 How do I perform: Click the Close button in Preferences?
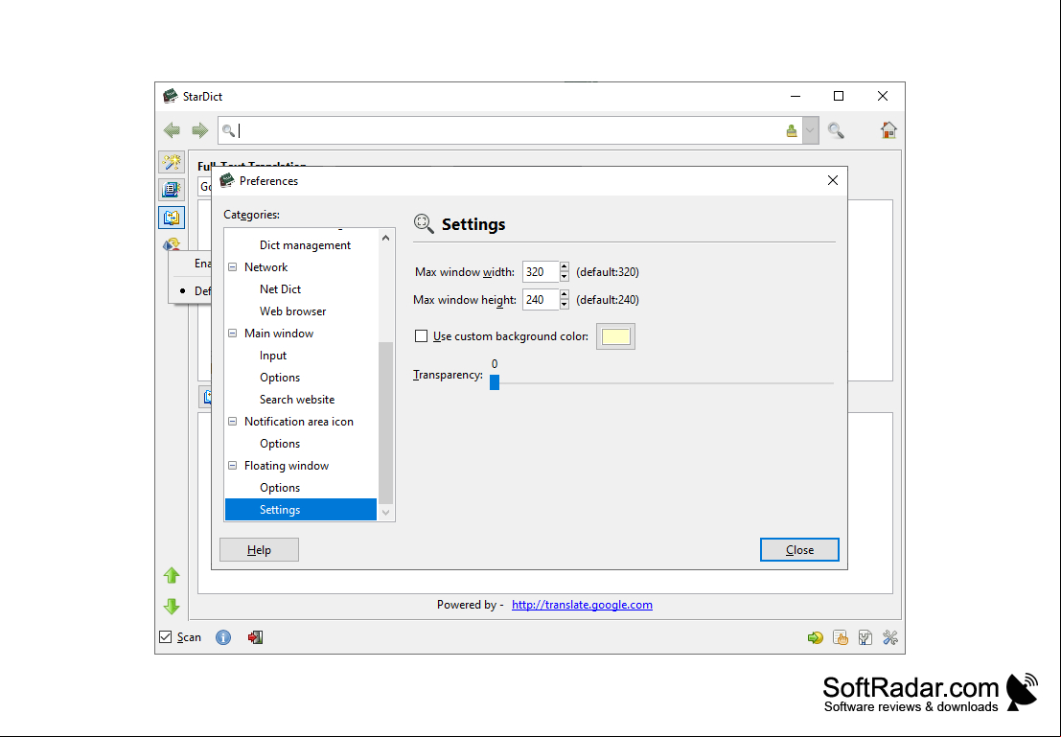(799, 549)
